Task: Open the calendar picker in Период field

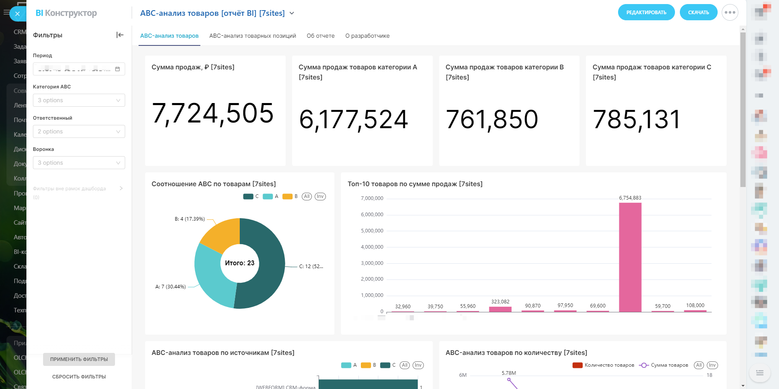Action: coord(117,69)
